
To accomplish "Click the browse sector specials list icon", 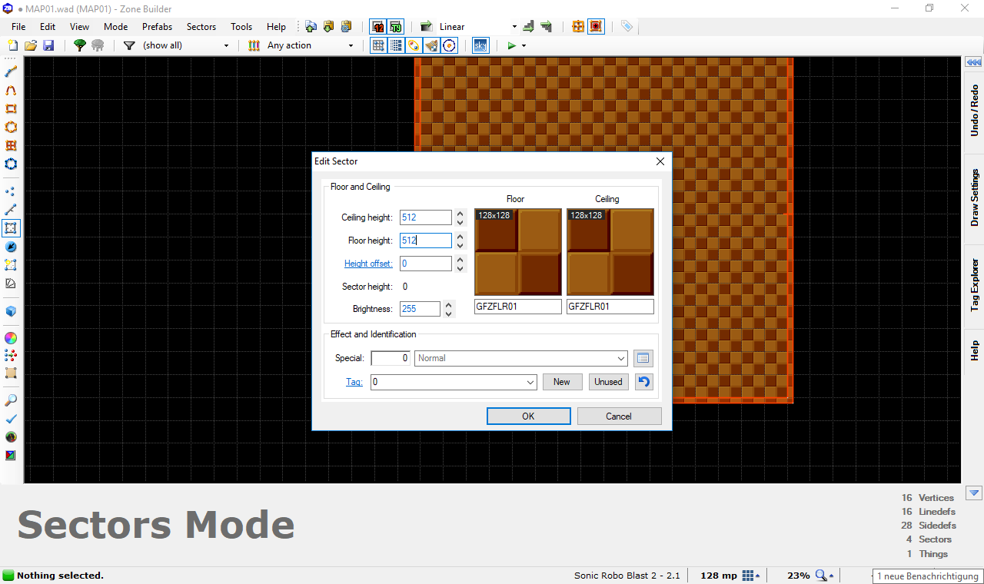I will (x=643, y=358).
